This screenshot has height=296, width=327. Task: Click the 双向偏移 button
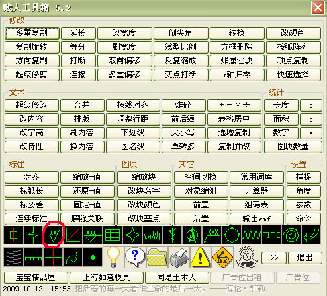coord(124,61)
